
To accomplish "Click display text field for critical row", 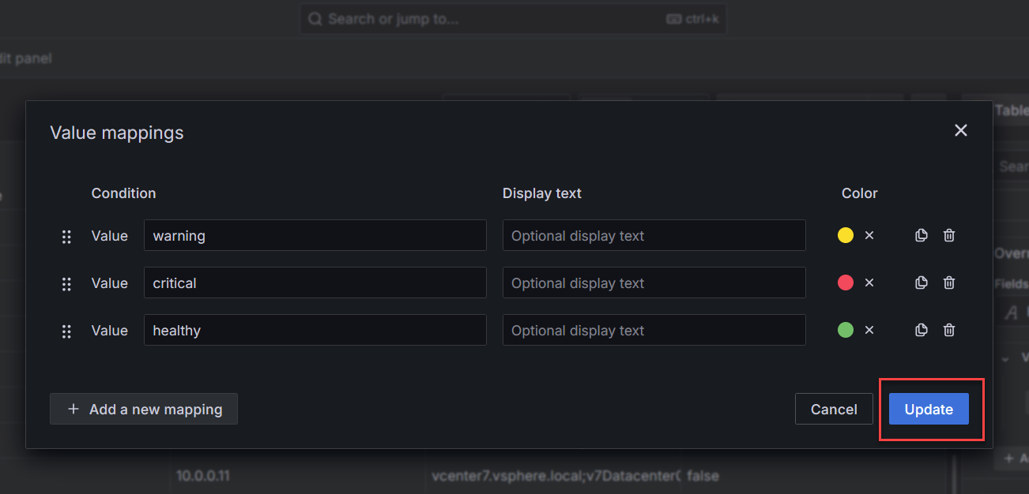I will click(654, 283).
